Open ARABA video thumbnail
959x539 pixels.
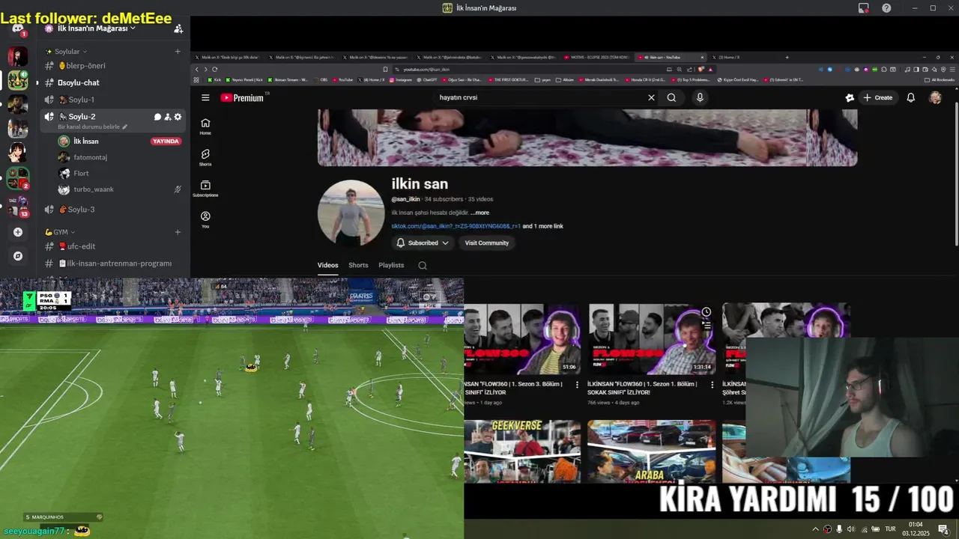651,451
